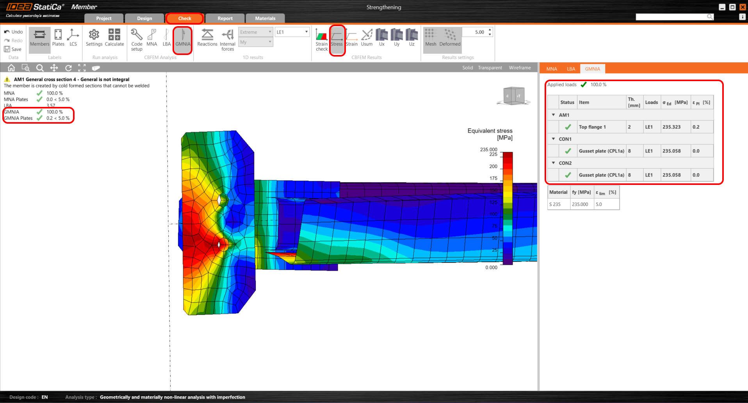Image resolution: width=748 pixels, height=403 pixels.
Task: Toggle the Mesh display
Action: pos(431,38)
